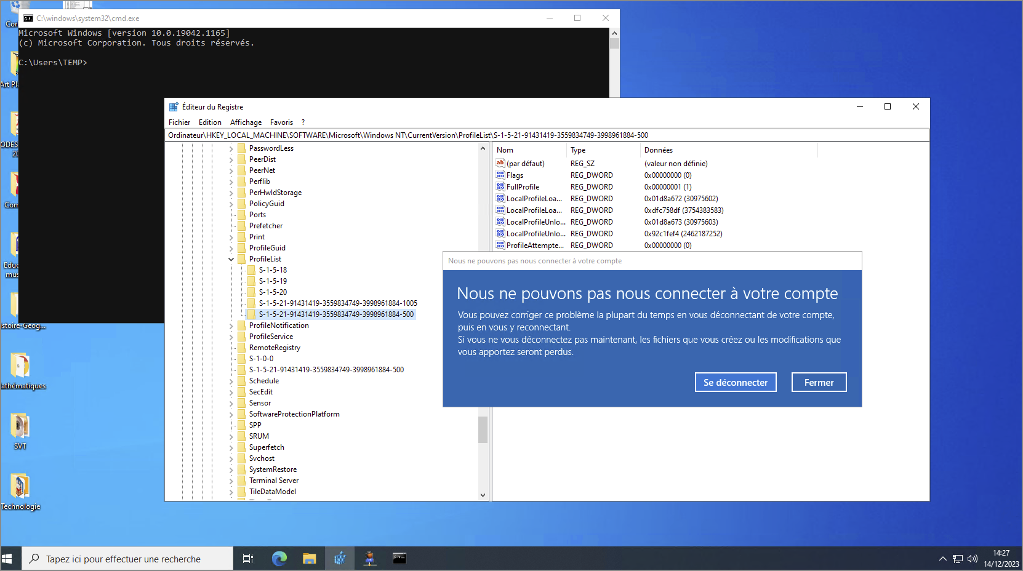Select the S-1-5-21-...-500 key under ProfileList
The width and height of the screenshot is (1023, 571).
point(336,314)
